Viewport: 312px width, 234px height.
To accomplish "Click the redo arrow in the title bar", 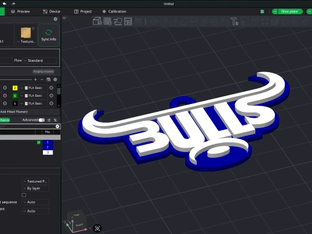I will point(14,4).
